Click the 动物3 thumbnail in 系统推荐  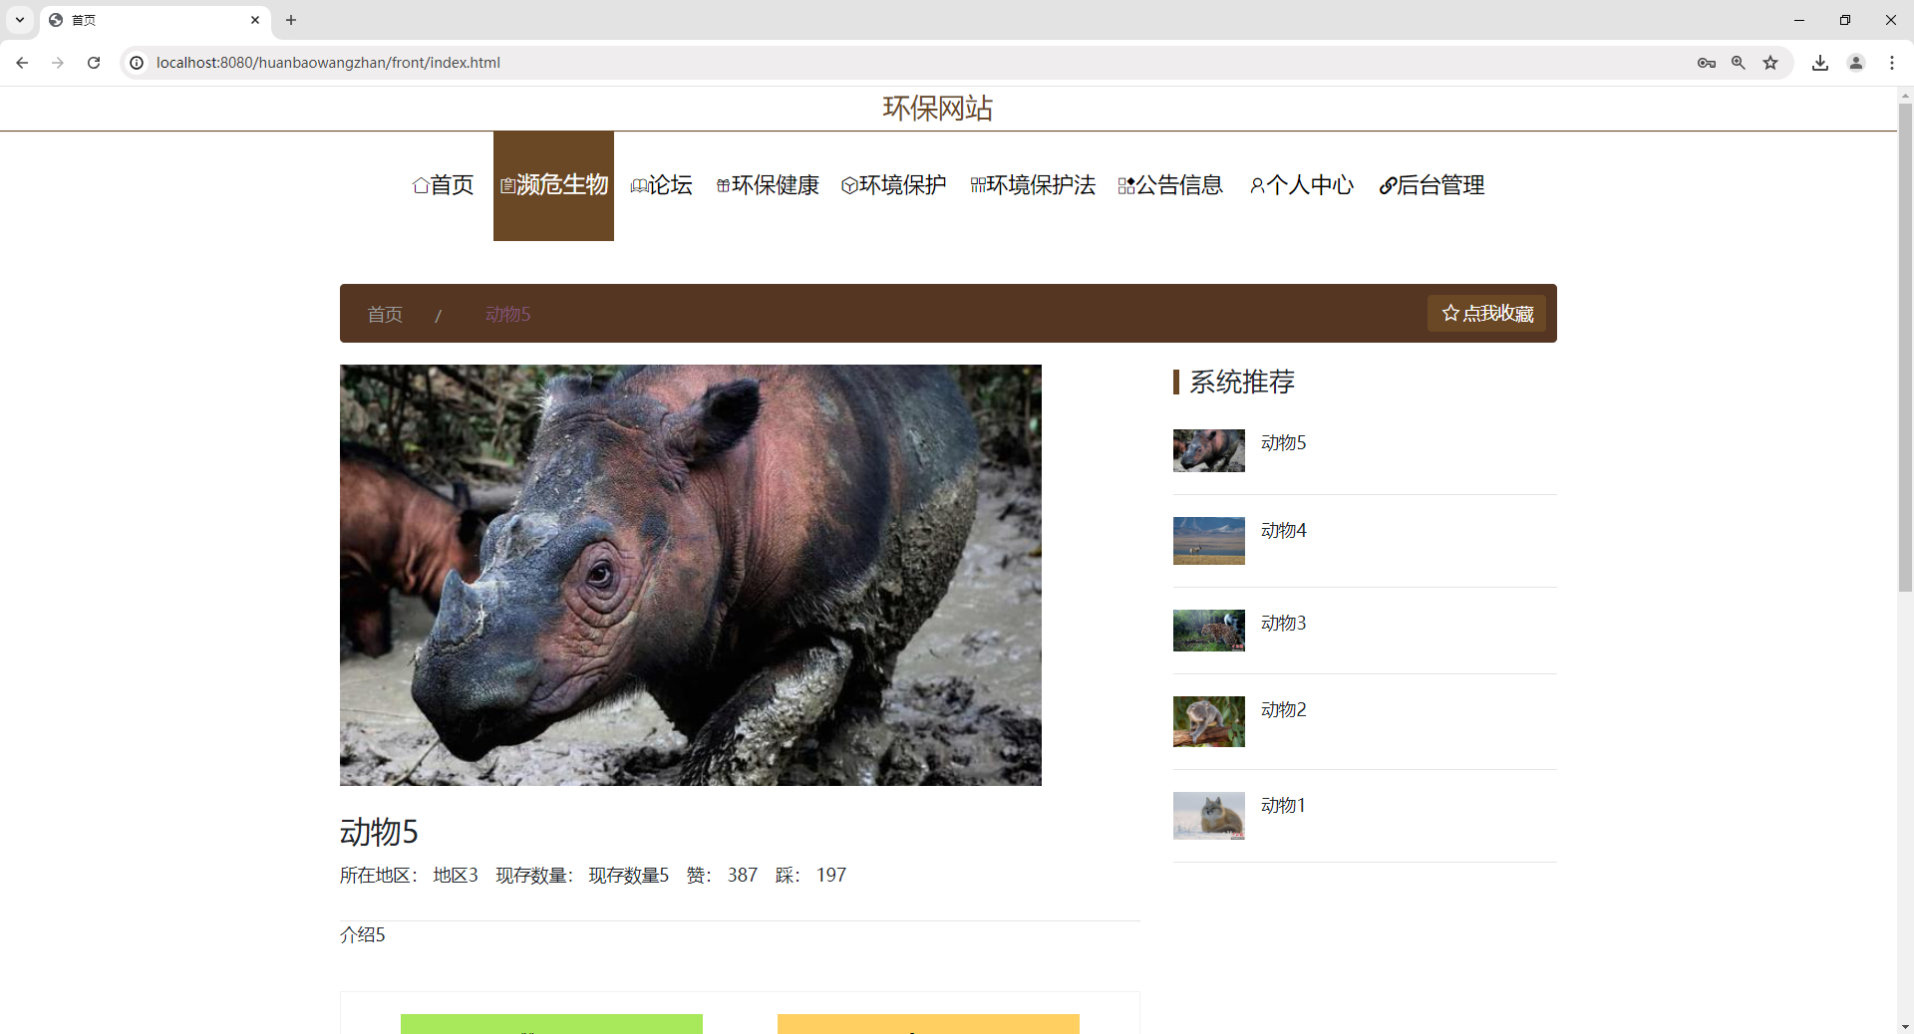(1207, 630)
